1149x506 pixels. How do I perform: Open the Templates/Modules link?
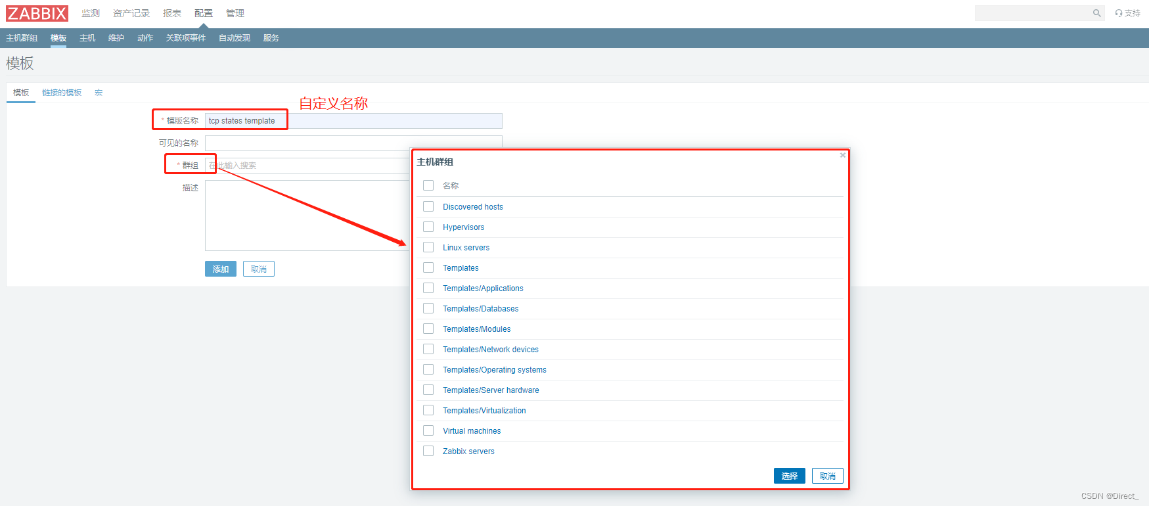point(477,329)
